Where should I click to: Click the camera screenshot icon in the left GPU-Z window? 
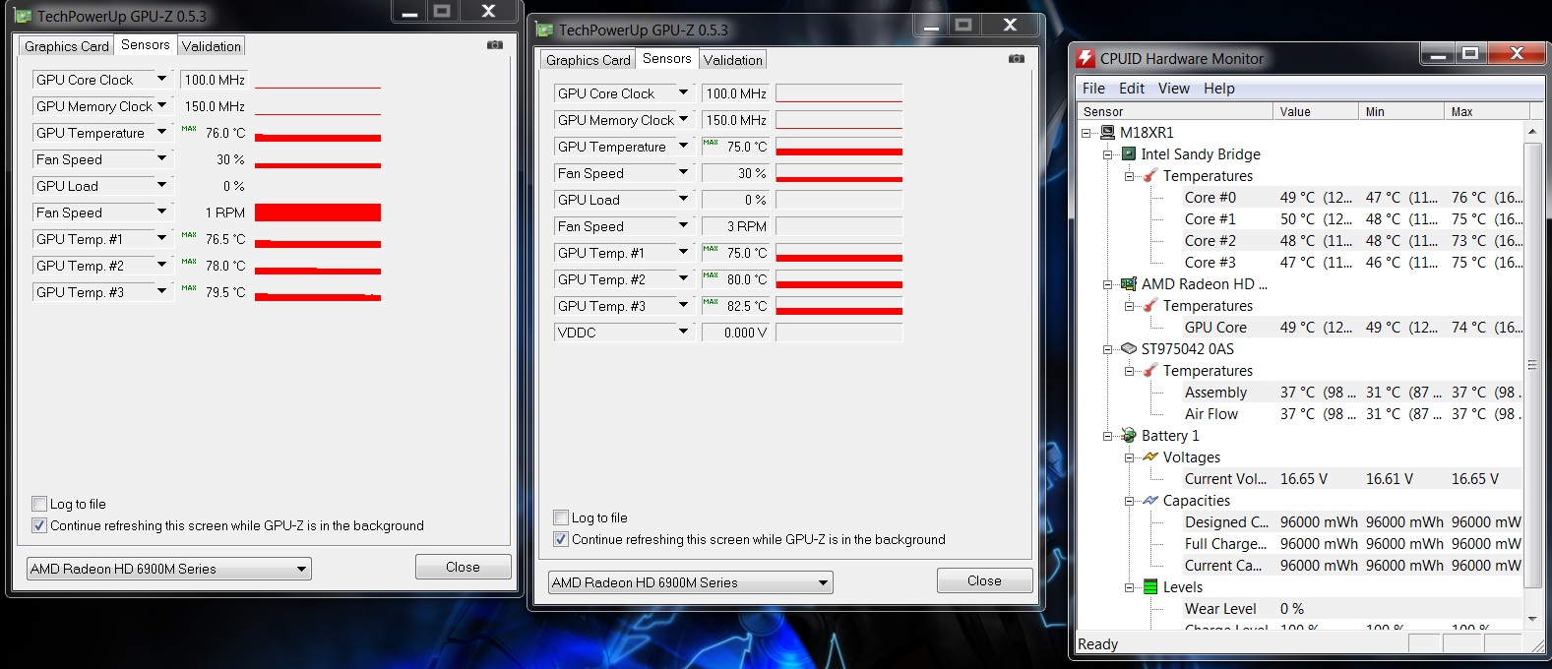click(x=495, y=44)
